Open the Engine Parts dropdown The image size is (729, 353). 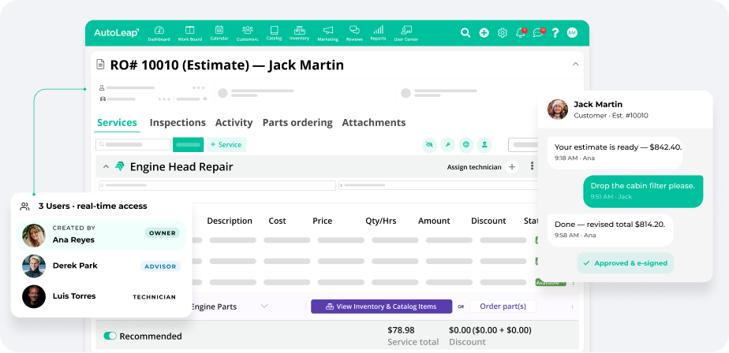pos(264,307)
